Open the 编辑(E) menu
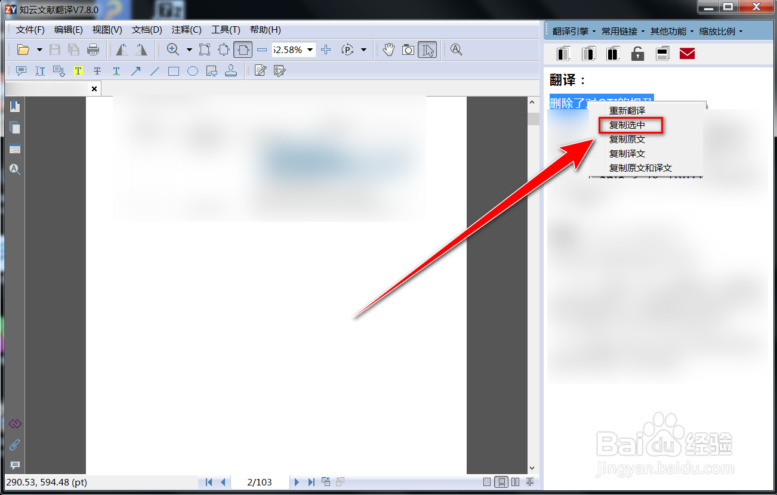This screenshot has height=495, width=777. click(69, 30)
